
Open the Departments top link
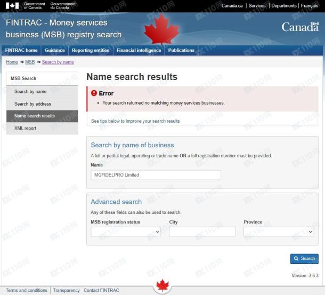pos(284,6)
